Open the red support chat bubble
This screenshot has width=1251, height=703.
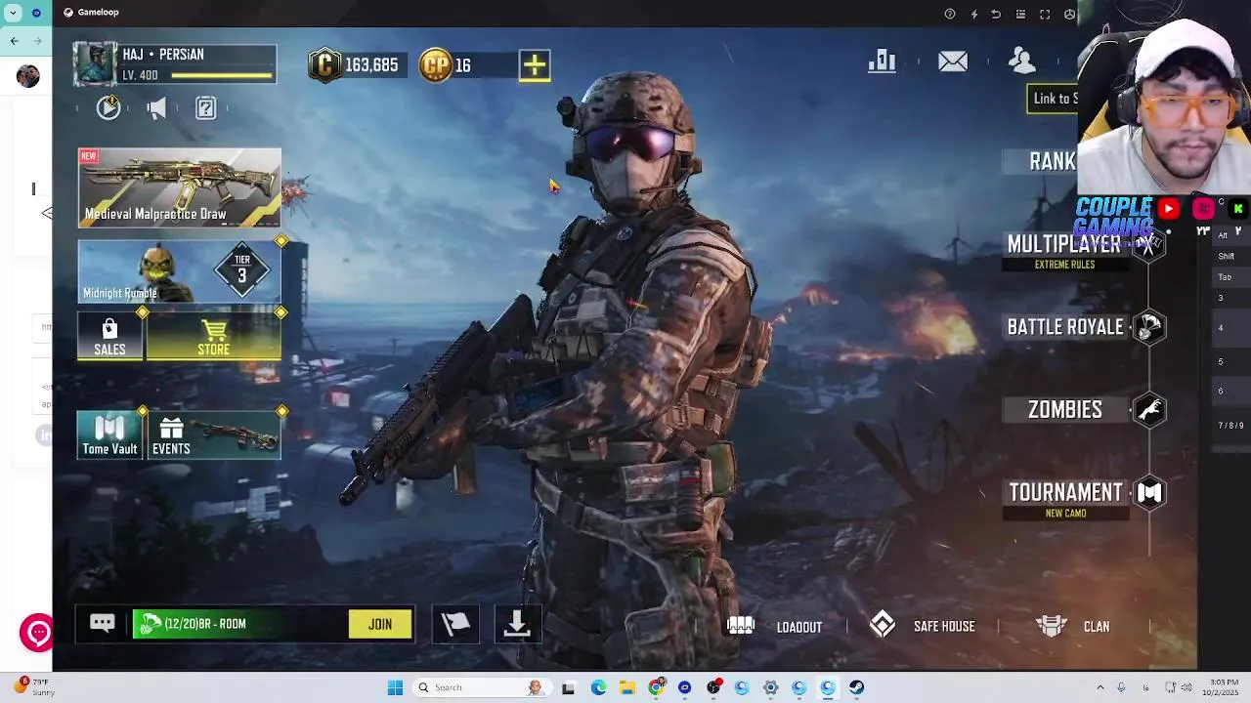[x=37, y=633]
